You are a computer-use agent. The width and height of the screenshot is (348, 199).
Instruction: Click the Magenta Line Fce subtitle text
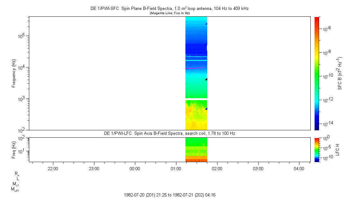coord(170,13)
